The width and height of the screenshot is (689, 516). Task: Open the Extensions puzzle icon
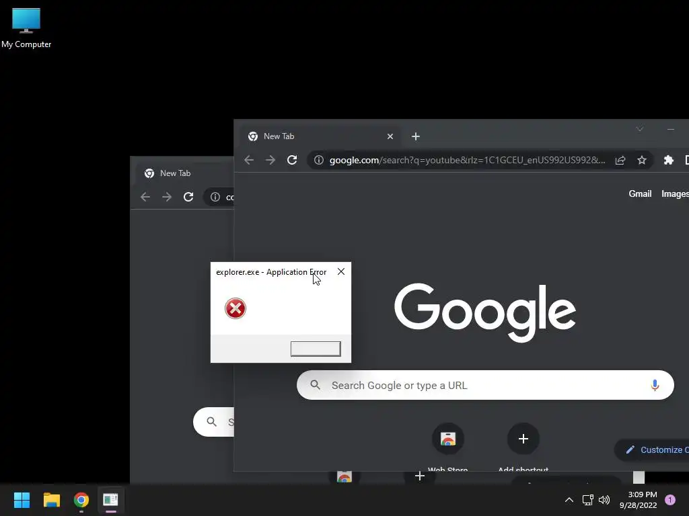coord(669,160)
